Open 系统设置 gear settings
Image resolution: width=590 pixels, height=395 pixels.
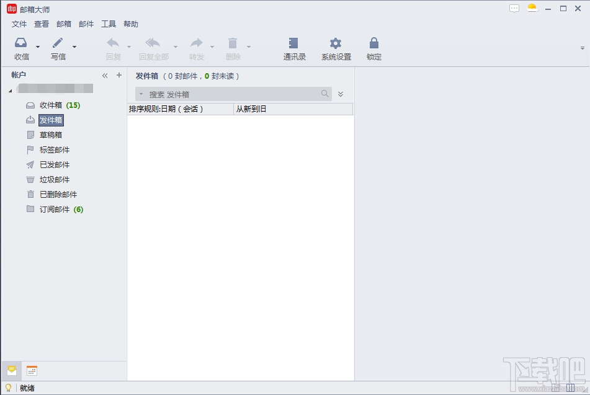coord(336,49)
